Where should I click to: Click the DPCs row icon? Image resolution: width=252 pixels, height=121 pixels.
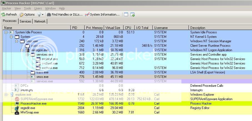pyautogui.click(x=17, y=86)
